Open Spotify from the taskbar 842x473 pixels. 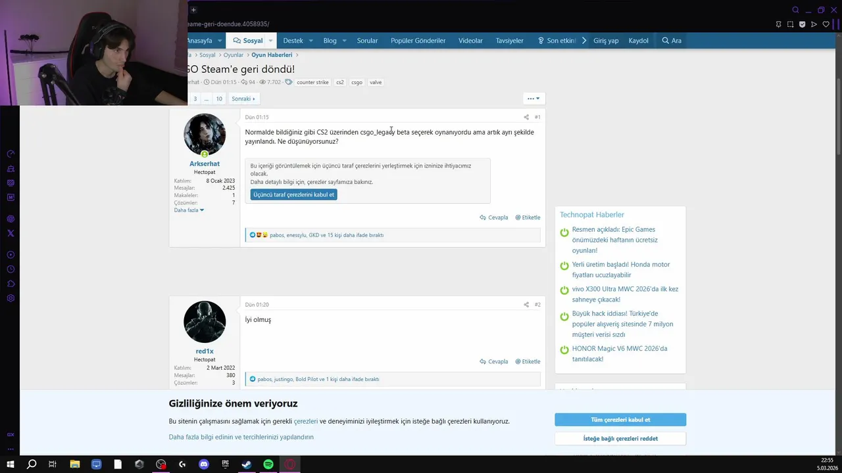pyautogui.click(x=268, y=464)
